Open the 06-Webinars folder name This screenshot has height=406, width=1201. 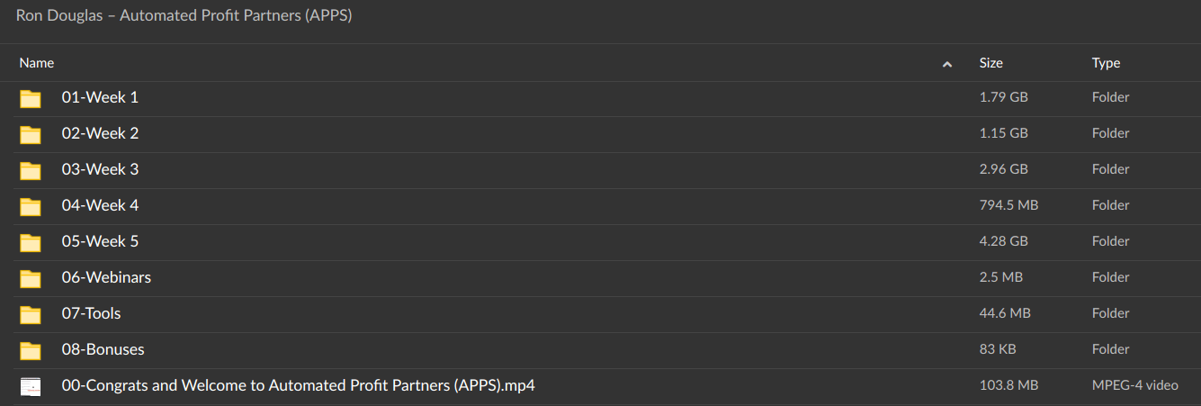coord(106,277)
